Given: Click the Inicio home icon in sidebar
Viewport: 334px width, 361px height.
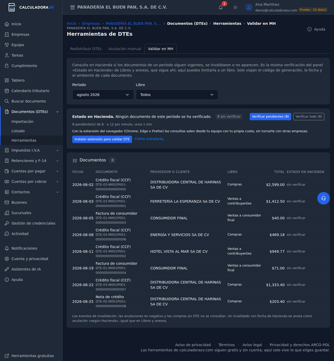Looking at the screenshot, I should click(x=7, y=24).
